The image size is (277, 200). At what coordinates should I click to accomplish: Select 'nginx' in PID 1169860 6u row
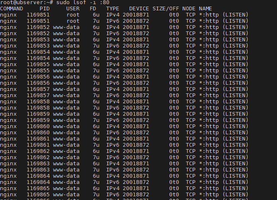point(8,126)
